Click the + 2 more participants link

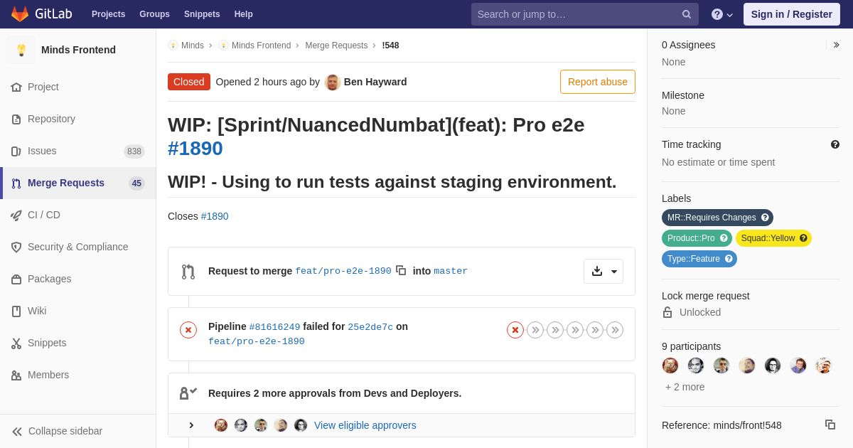point(685,387)
